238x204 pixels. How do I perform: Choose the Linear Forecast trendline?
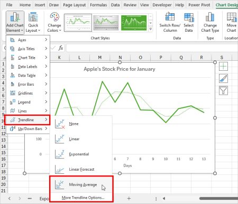tap(81, 169)
